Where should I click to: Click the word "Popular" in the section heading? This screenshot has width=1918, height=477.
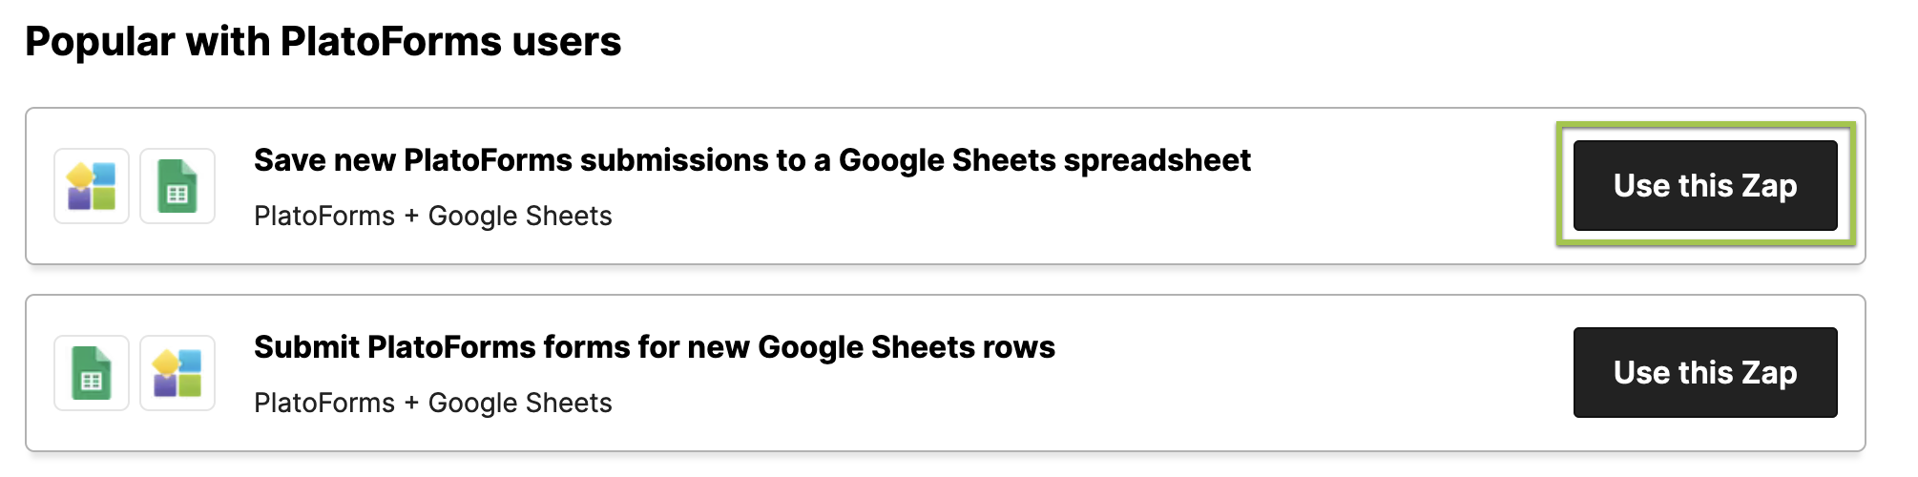(100, 42)
